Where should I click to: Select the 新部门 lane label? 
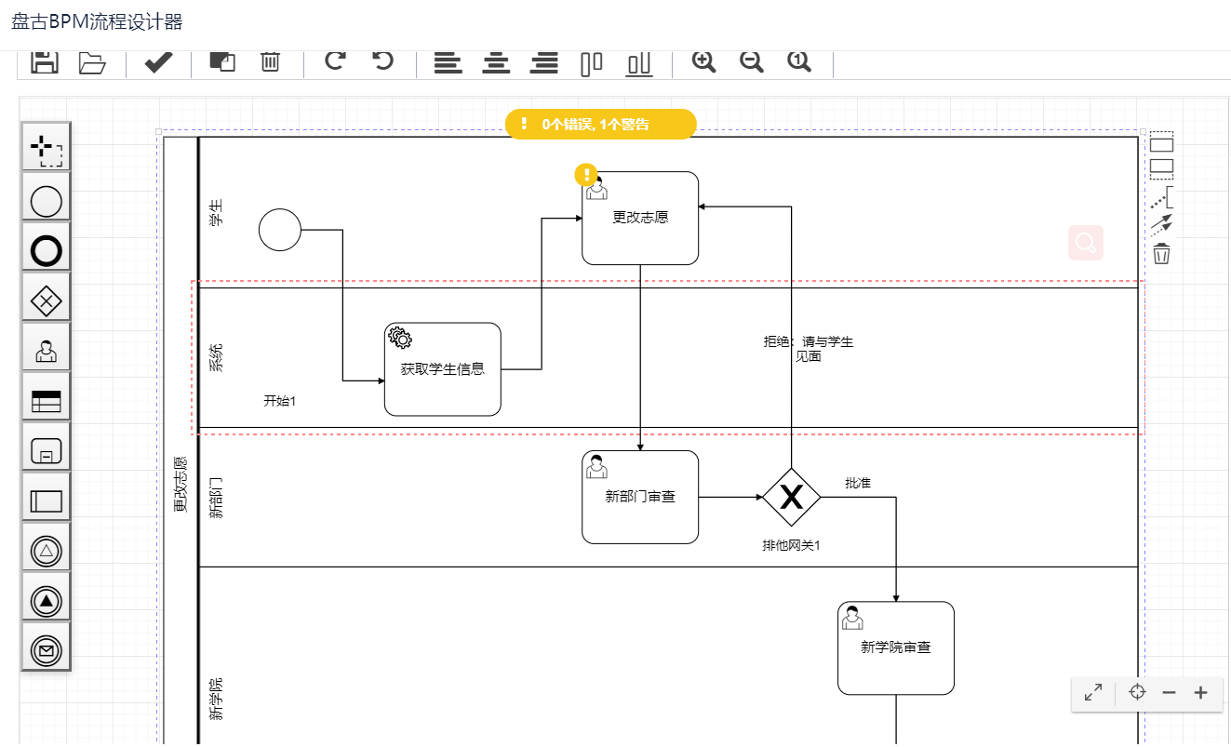(216, 498)
